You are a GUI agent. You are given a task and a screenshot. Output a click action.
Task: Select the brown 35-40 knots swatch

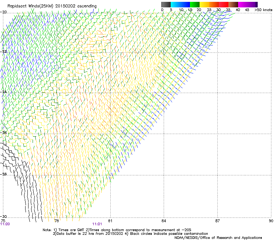[x=233, y=4]
